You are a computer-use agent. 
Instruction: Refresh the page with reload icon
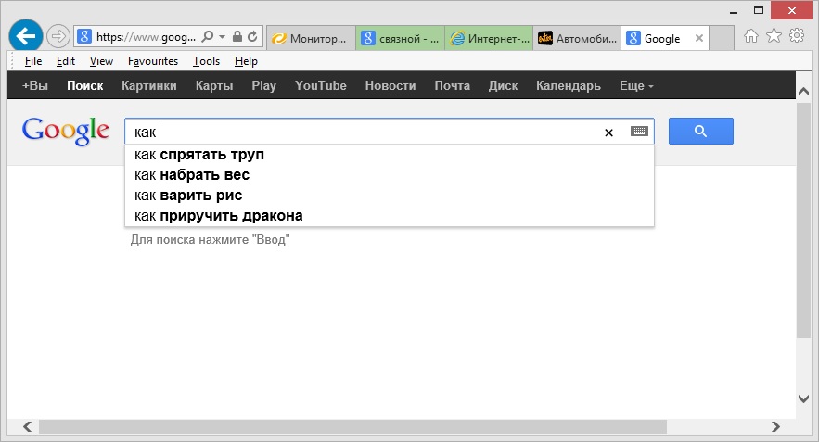[252, 36]
